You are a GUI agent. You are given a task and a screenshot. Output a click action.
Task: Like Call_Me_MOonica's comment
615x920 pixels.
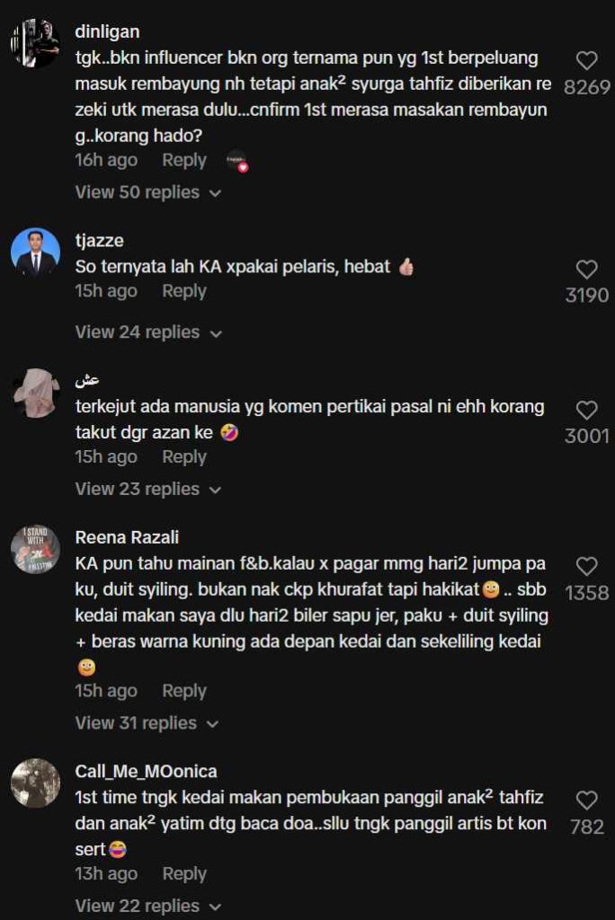(586, 801)
